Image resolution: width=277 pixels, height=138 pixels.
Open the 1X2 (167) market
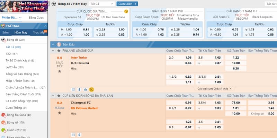coord(12,54)
